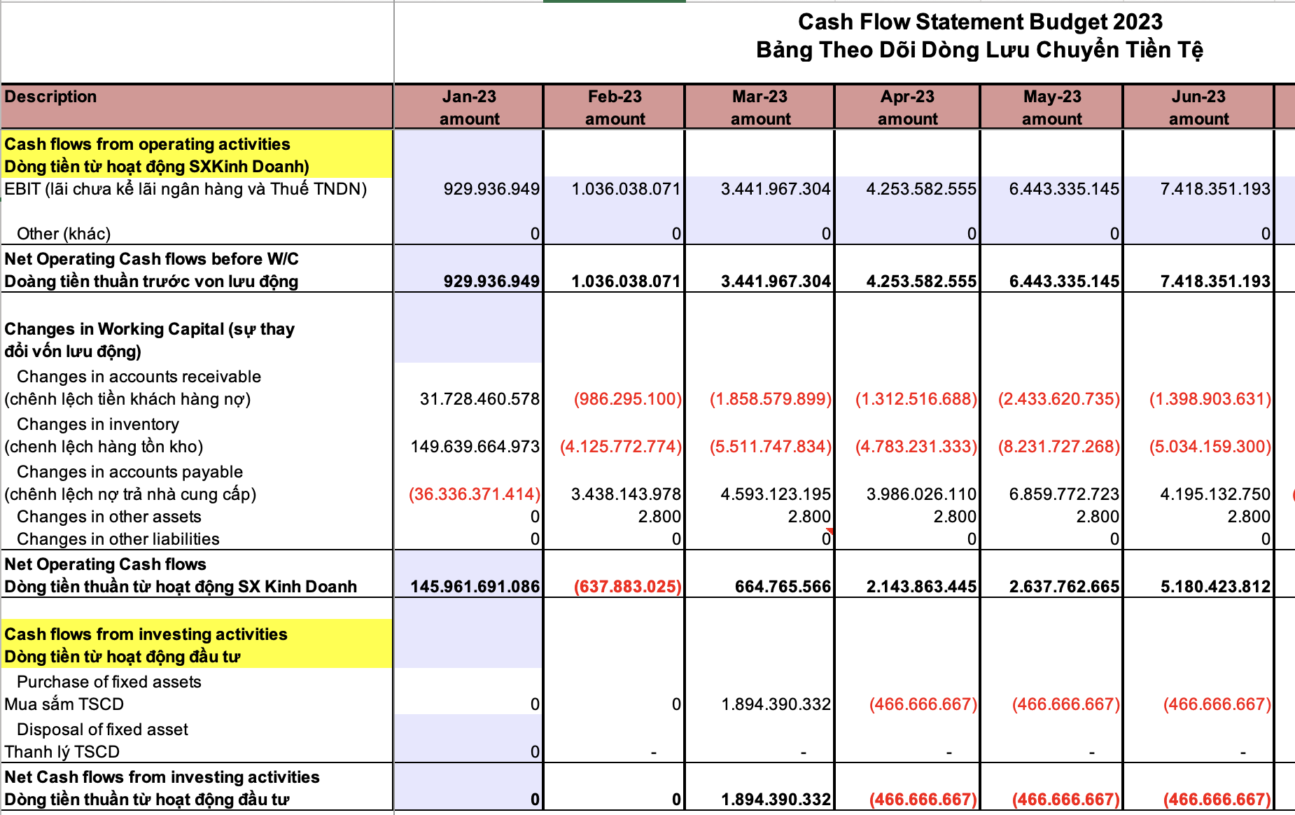The image size is (1295, 815).
Task: Select EBIT value 929.936.949 for Jan-23
Action: point(491,189)
